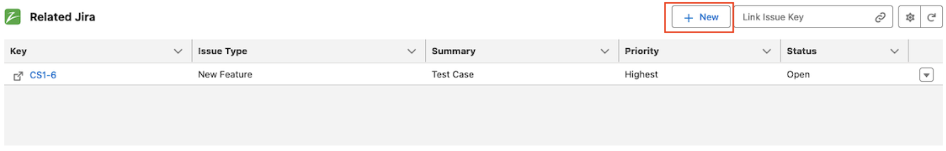Click the Related Jira title text
The height and width of the screenshot is (151, 946).
[x=63, y=17]
